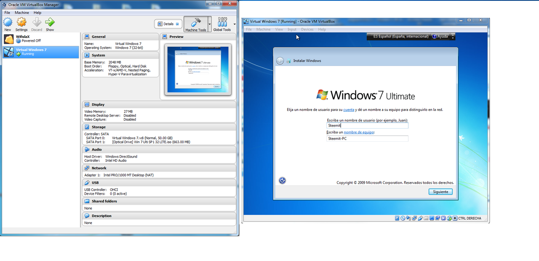539x261 pixels.
Task: Click the optical drive status bar icon
Action: tap(403, 218)
